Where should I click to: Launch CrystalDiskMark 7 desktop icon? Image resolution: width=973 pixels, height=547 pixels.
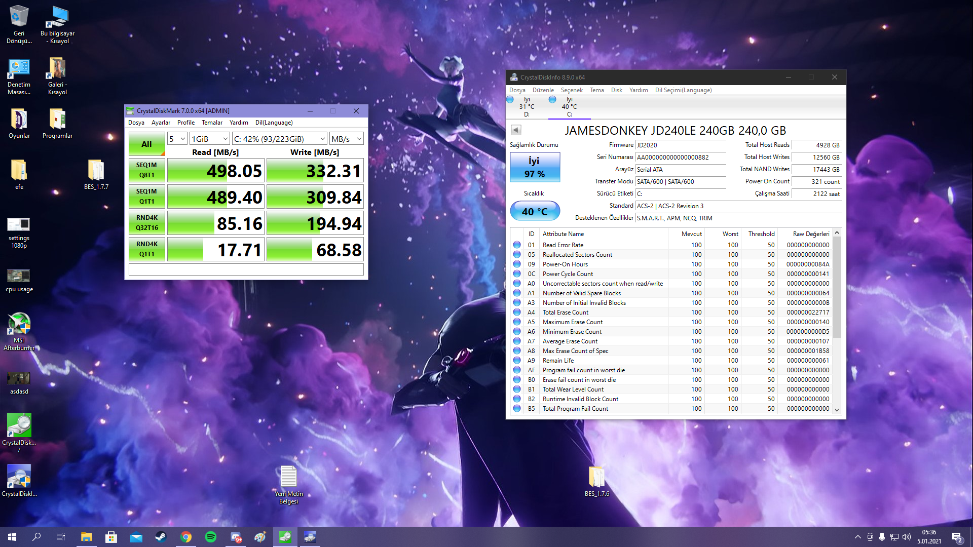[19, 433]
